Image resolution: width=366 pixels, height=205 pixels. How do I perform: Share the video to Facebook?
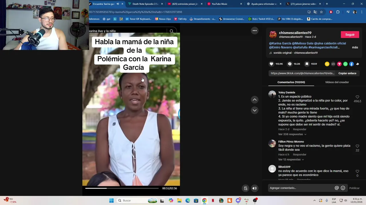coord(351,64)
